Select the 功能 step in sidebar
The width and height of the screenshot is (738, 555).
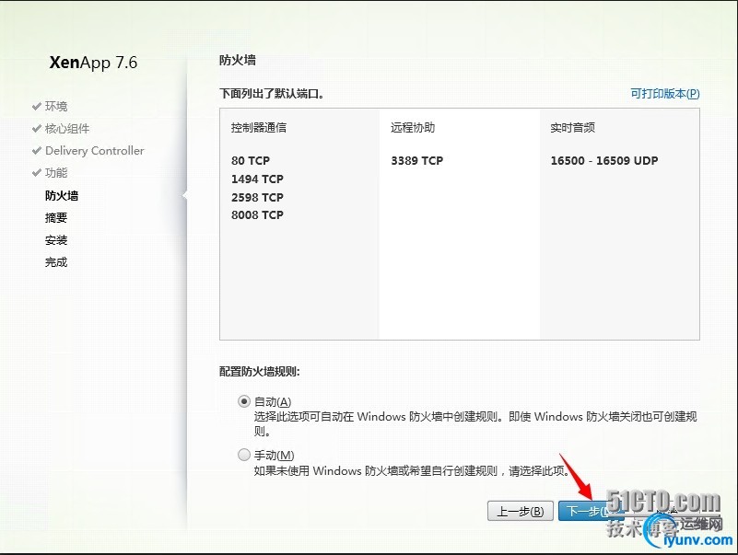coord(56,173)
